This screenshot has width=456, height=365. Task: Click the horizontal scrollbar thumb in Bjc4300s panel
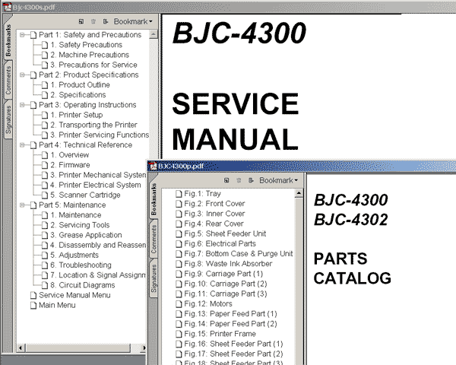click(78, 348)
